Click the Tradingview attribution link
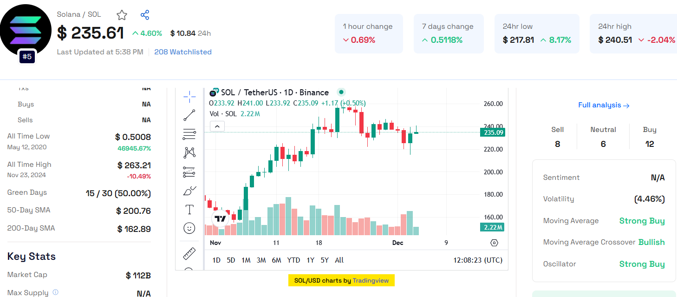The height and width of the screenshot is (297, 677). point(371,280)
